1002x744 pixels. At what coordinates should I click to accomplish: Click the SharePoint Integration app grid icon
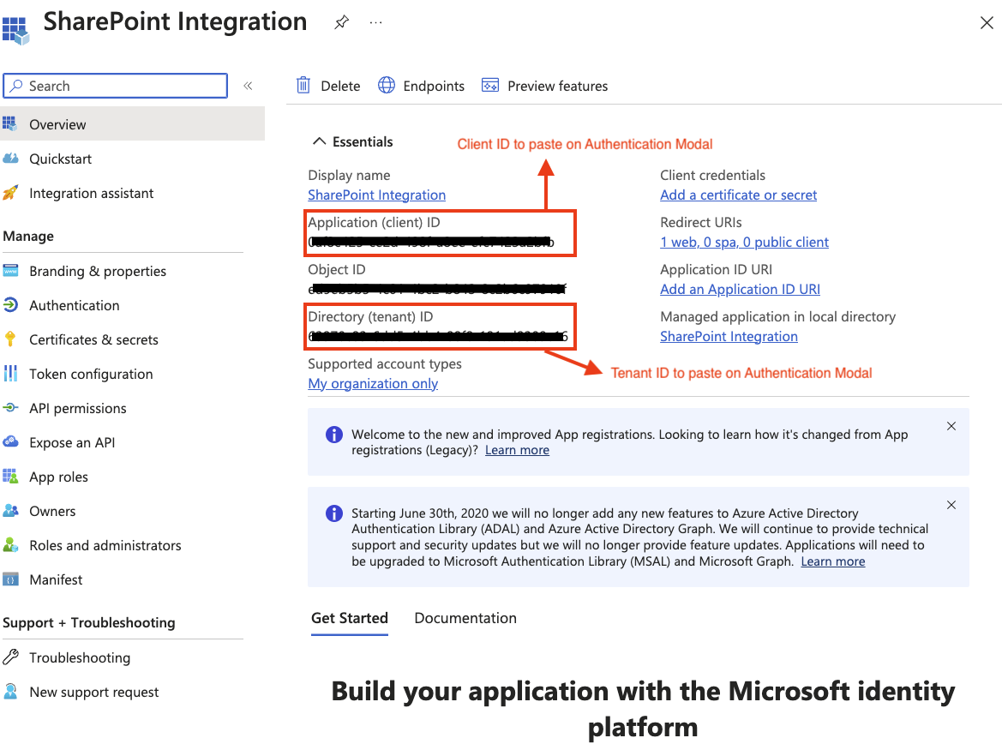15,30
